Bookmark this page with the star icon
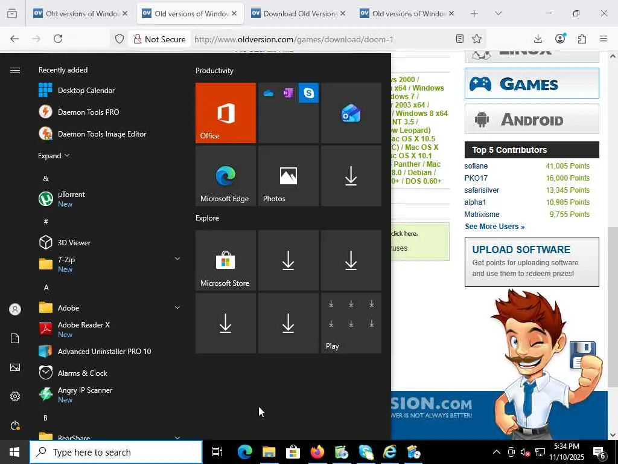Screen dimensions: 618x464 [x=477, y=39]
